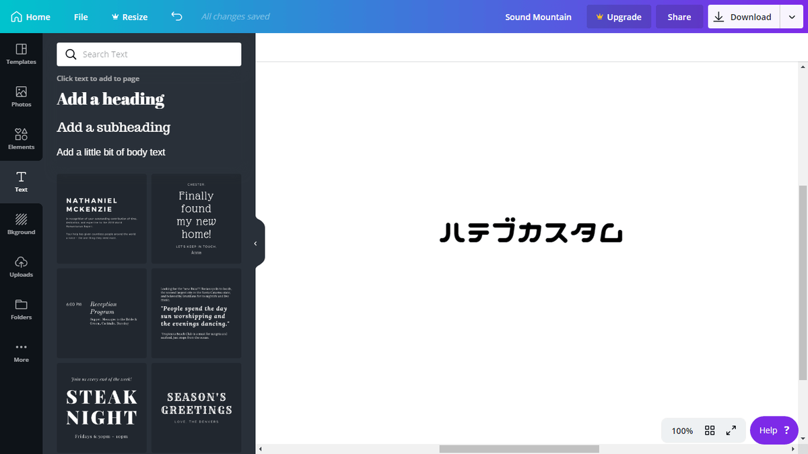Click the Search Text input field
The image size is (808, 454).
[x=149, y=54]
